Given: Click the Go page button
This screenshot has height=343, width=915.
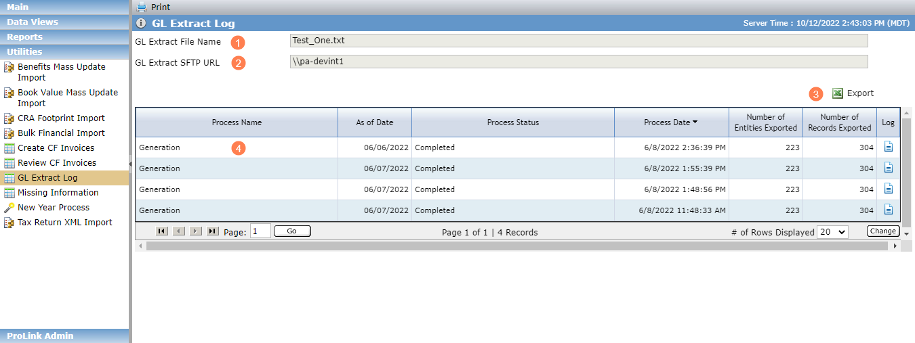Looking at the screenshot, I should coord(292,231).
